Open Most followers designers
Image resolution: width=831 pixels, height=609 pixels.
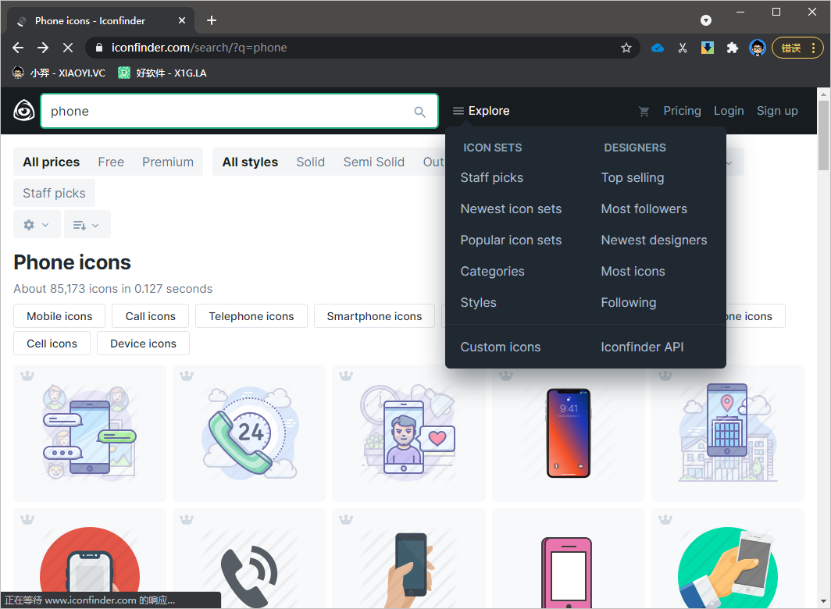[x=644, y=208]
